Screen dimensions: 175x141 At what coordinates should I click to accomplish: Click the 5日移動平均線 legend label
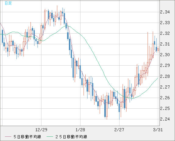[x=27, y=137]
